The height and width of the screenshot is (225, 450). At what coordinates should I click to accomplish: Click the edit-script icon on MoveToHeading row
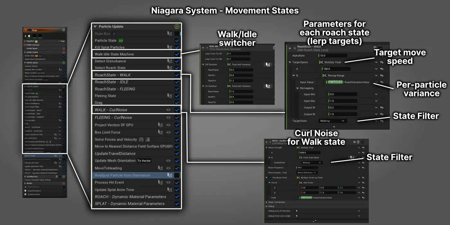[x=160, y=168]
